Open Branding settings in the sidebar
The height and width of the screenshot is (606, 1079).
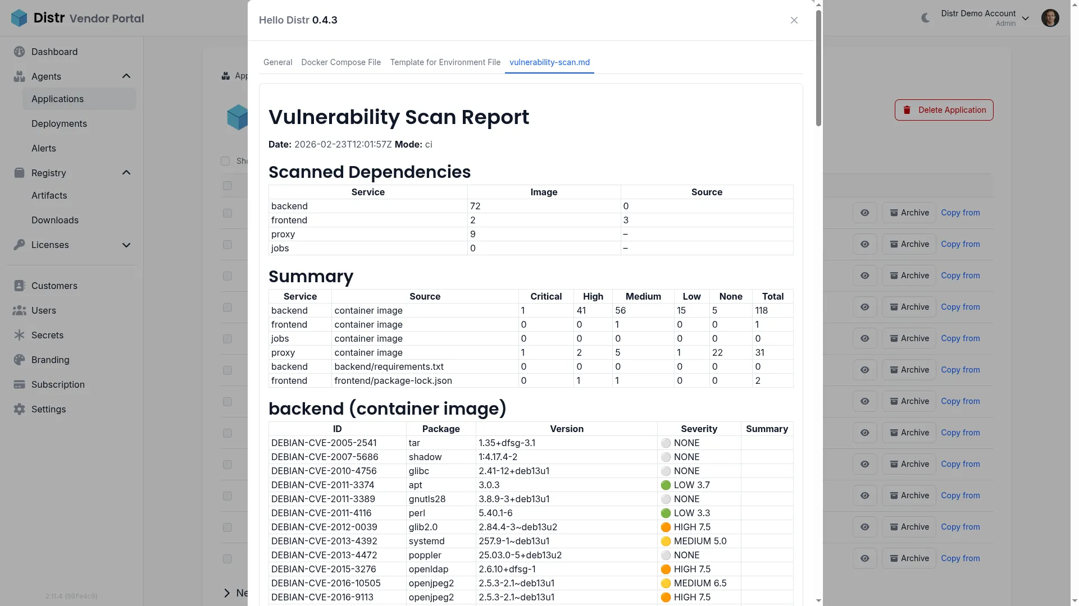pos(19,360)
